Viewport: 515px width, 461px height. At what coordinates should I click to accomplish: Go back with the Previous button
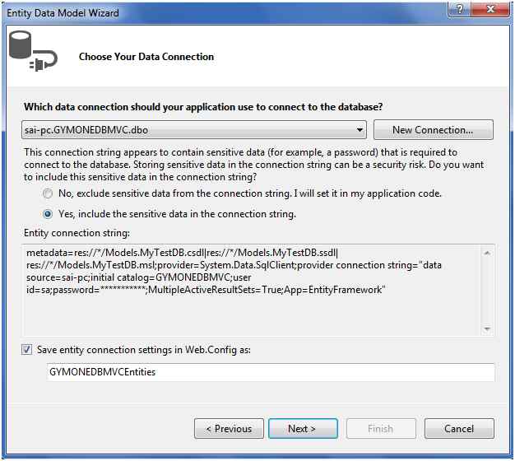229,429
